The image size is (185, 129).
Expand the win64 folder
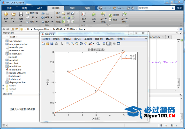click(3, 85)
